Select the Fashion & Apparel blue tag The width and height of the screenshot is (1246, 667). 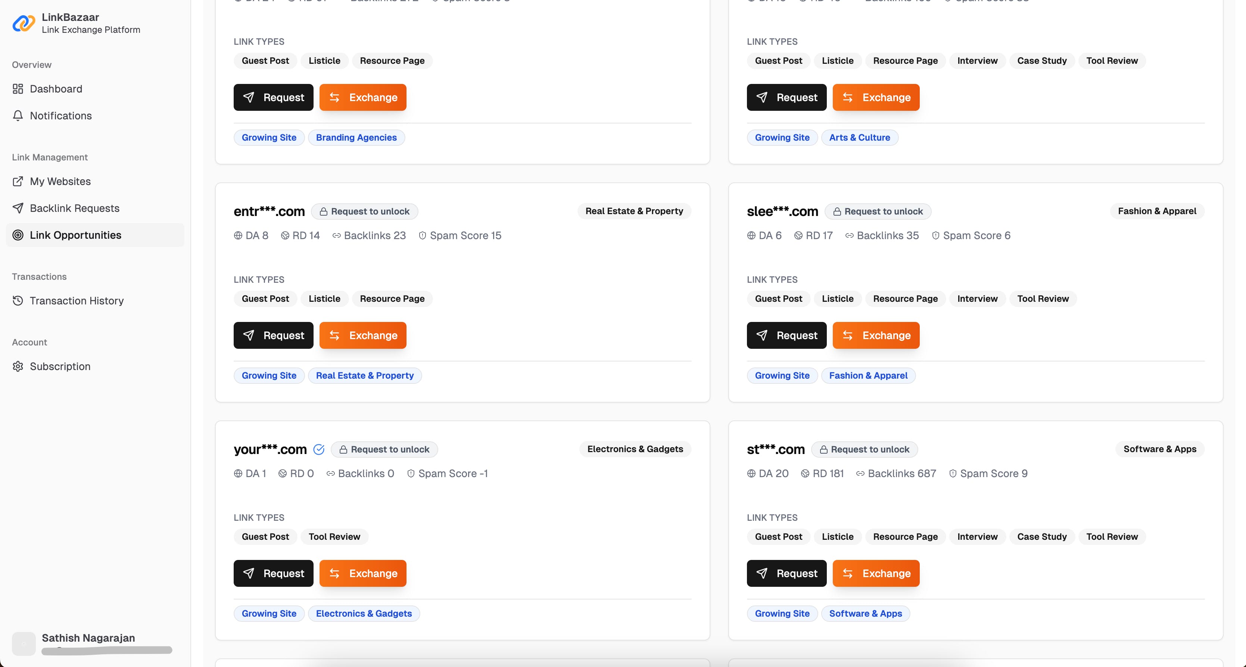pos(868,376)
